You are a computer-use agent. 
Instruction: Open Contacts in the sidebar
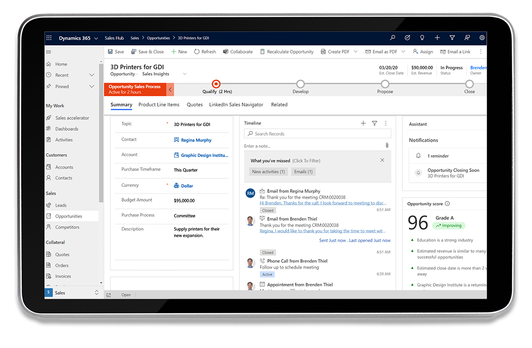point(63,178)
